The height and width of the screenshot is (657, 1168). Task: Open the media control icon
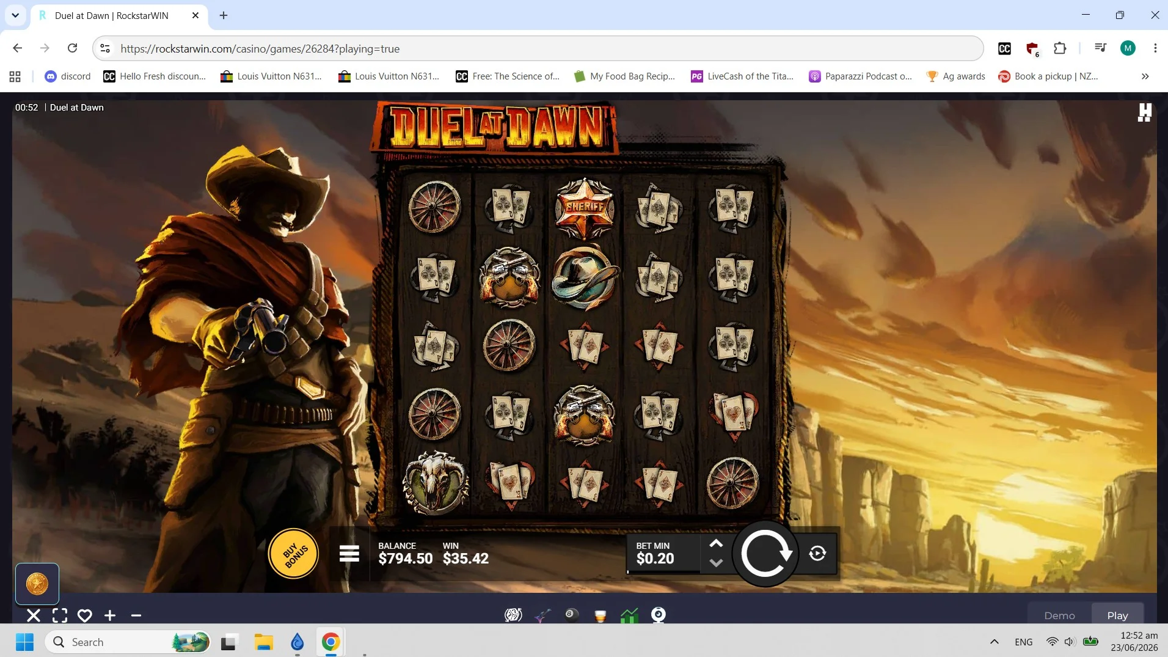[1100, 48]
